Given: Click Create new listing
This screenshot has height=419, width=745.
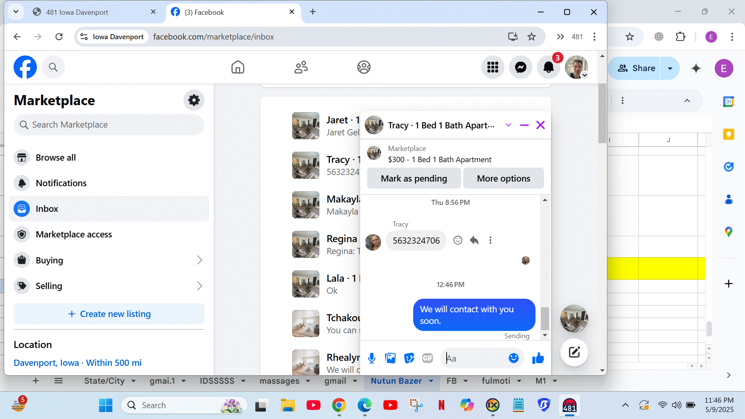Looking at the screenshot, I should 109,314.
